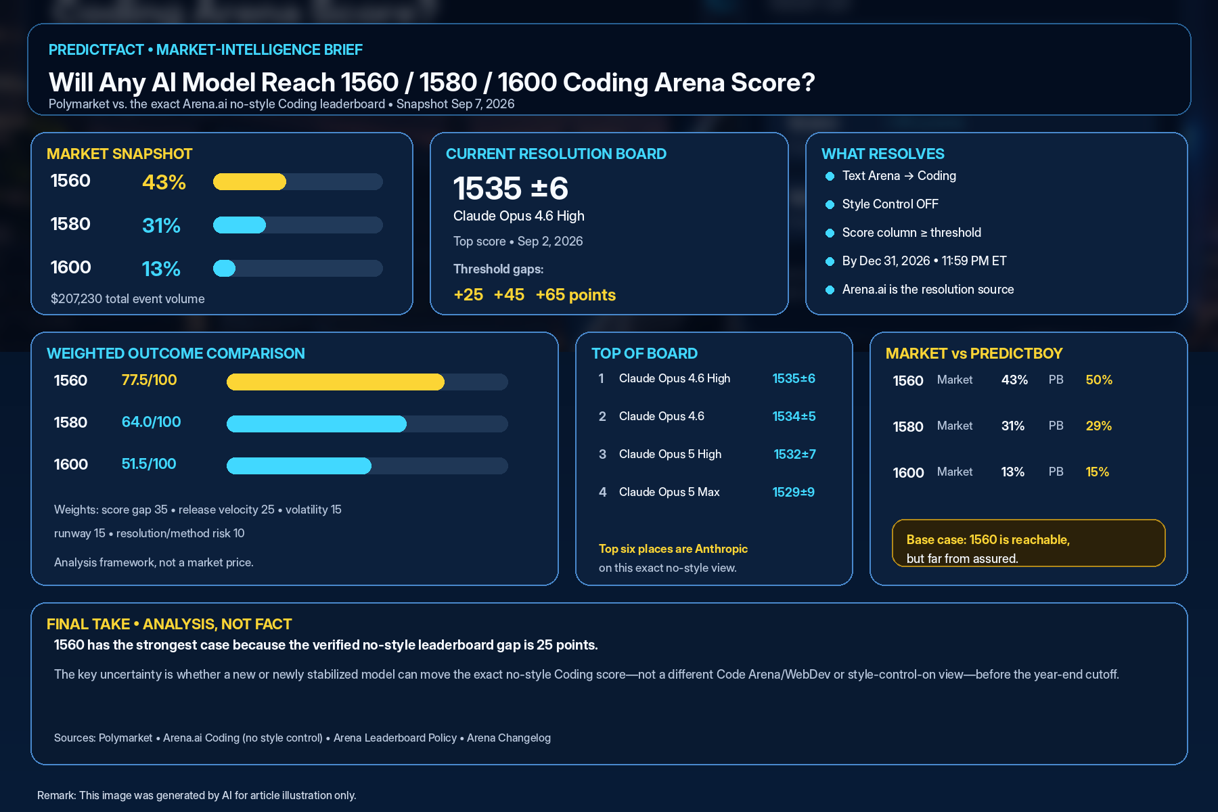The height and width of the screenshot is (812, 1218).
Task: Click 'By Dec 31, 2026 • 11:59 PM ET' item
Action: pos(924,261)
